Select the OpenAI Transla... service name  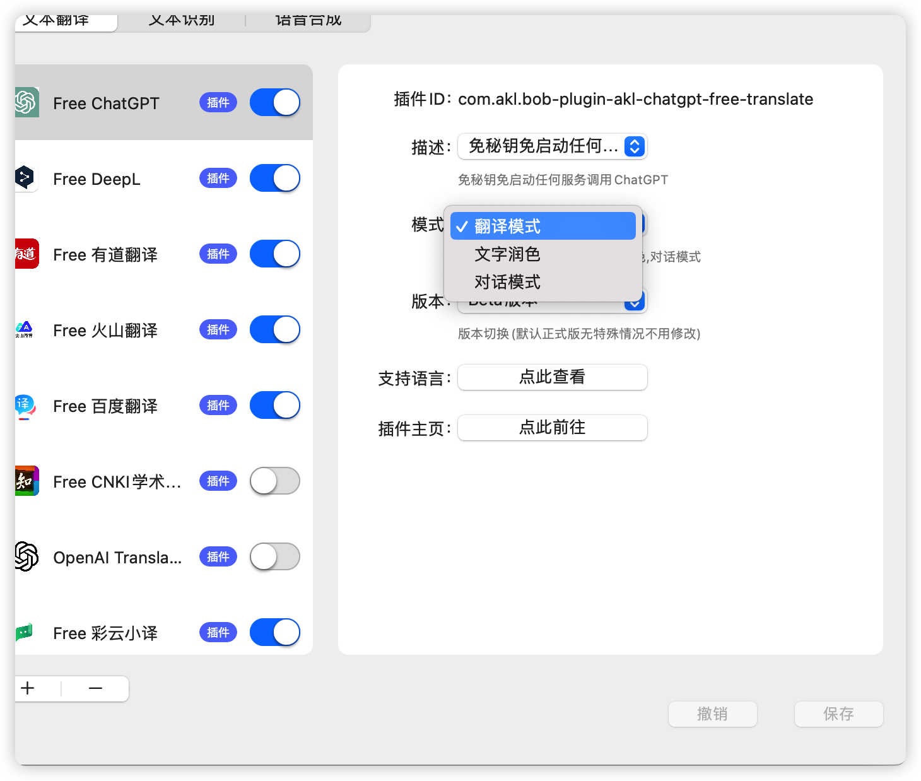pyautogui.click(x=117, y=558)
